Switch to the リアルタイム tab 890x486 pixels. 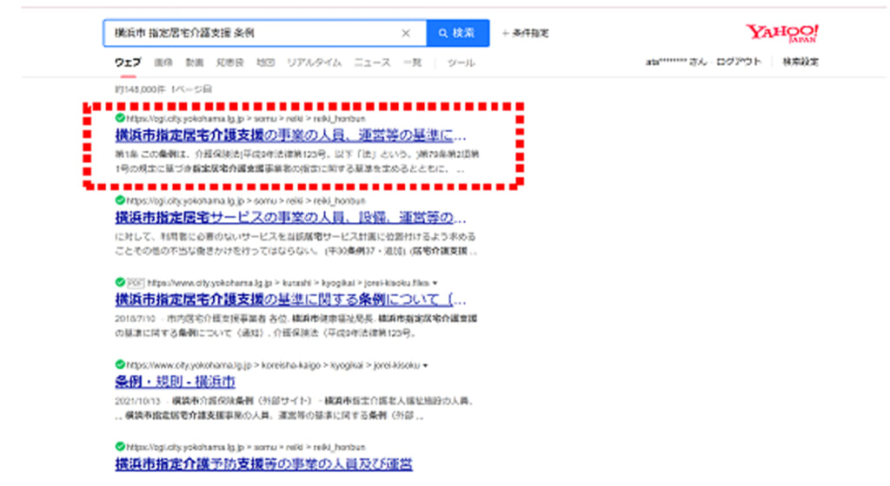tap(315, 62)
